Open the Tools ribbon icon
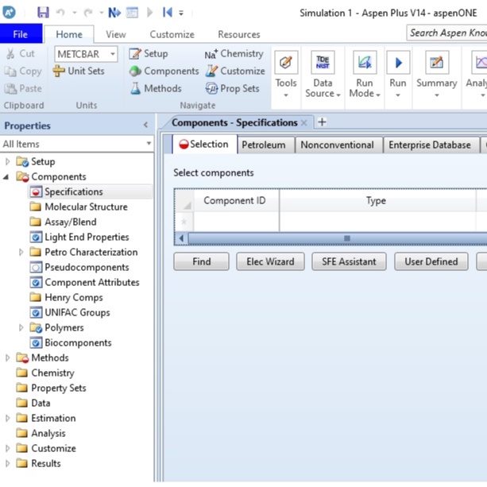Image resolution: width=487 pixels, height=487 pixels. pyautogui.click(x=286, y=64)
